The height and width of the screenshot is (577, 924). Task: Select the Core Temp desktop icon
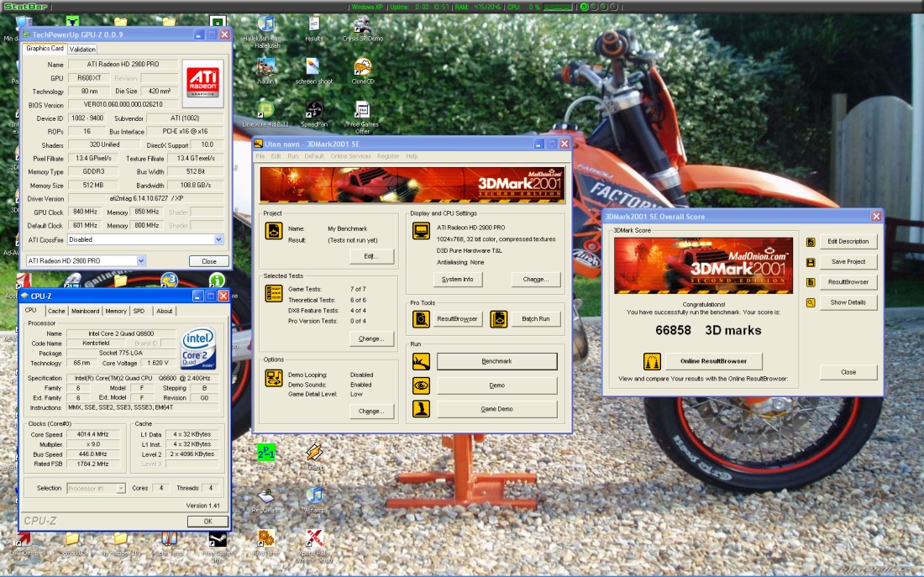pyautogui.click(x=169, y=543)
